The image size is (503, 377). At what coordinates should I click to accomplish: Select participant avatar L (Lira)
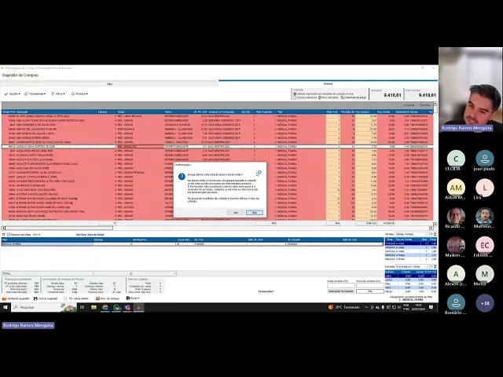click(485, 188)
